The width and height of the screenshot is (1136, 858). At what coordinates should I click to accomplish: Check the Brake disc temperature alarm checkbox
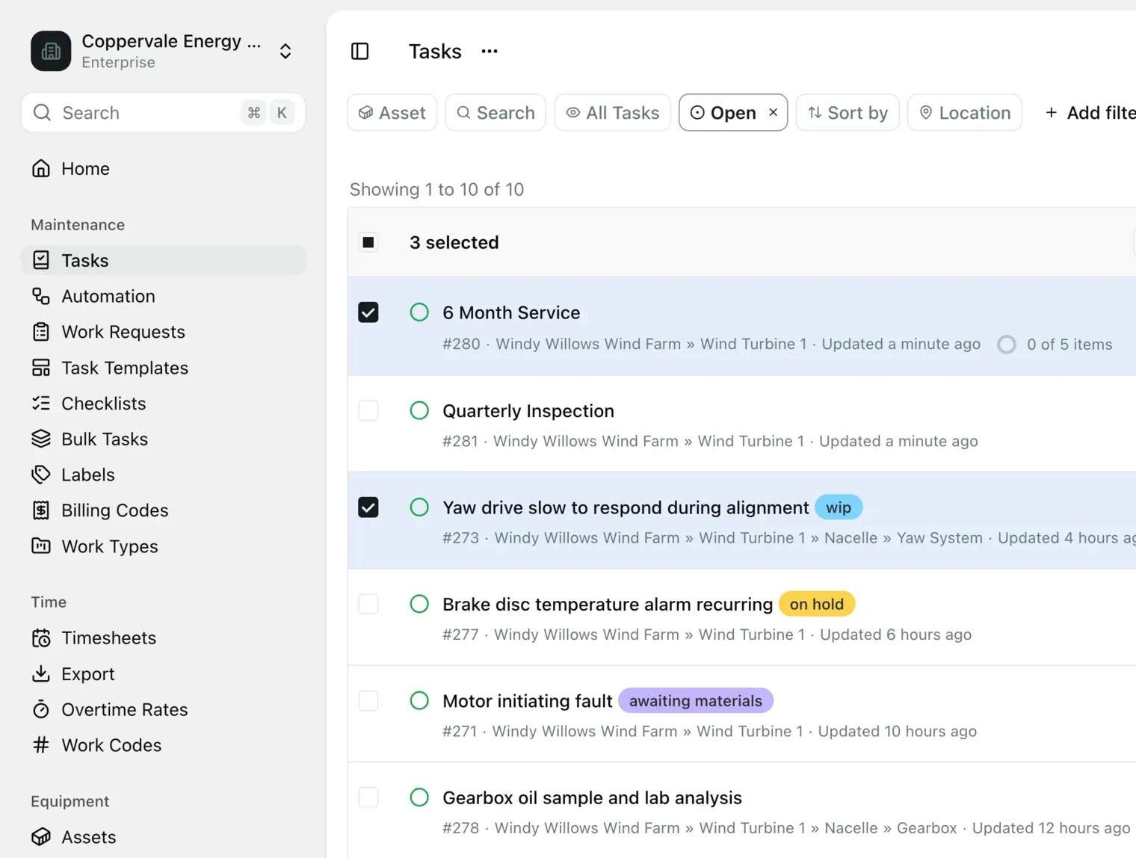[368, 604]
